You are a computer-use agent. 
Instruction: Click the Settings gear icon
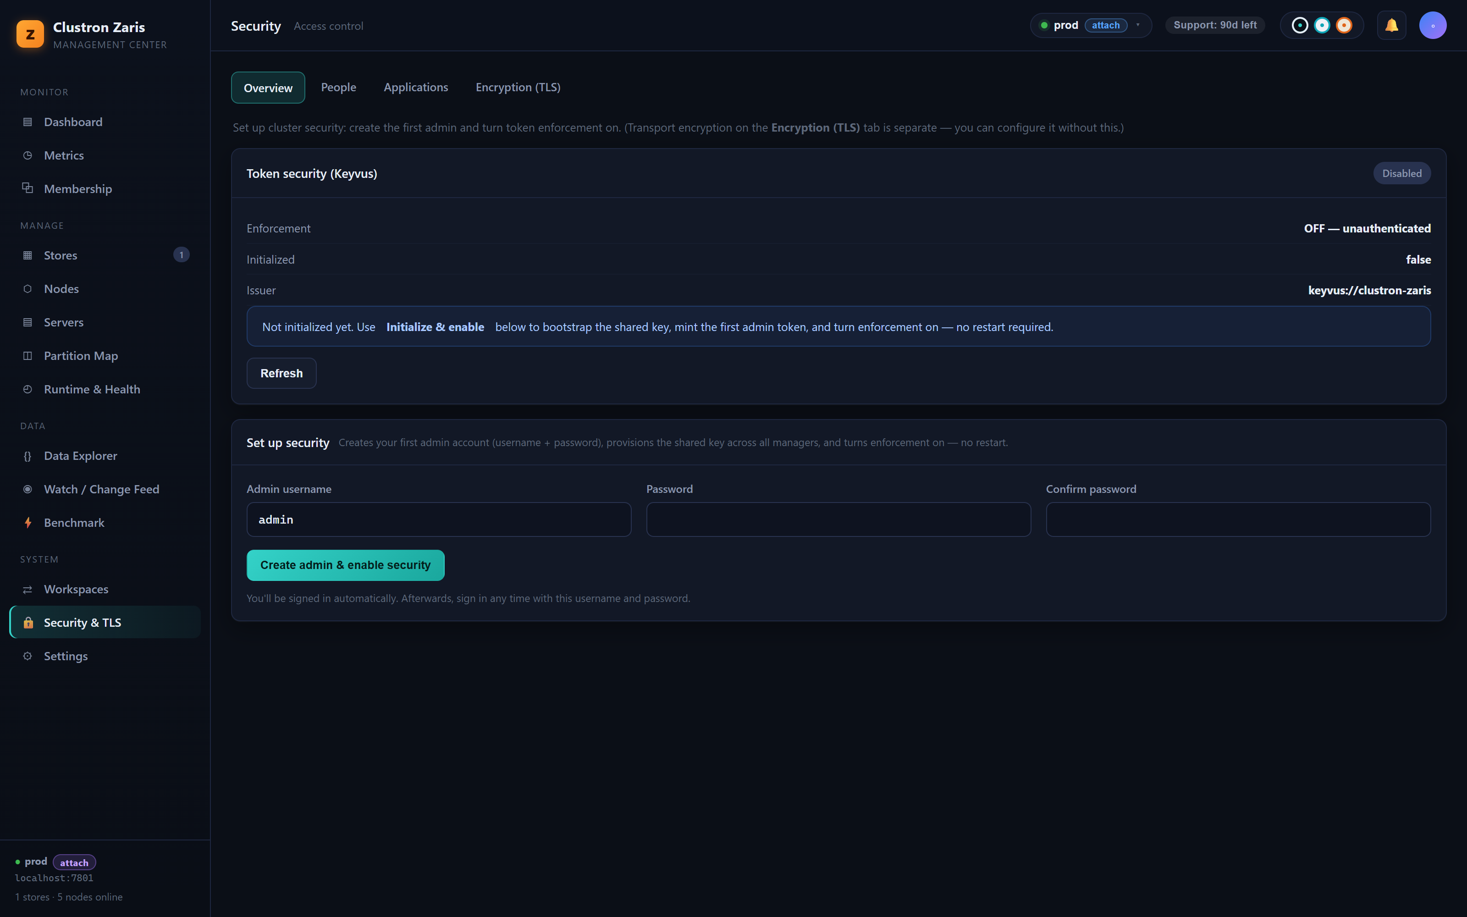[28, 656]
